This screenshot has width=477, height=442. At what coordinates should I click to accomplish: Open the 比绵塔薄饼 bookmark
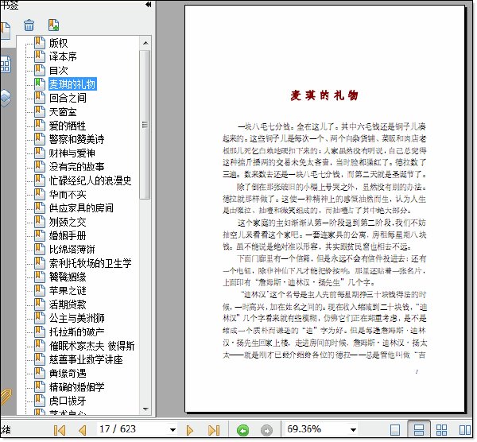point(72,250)
